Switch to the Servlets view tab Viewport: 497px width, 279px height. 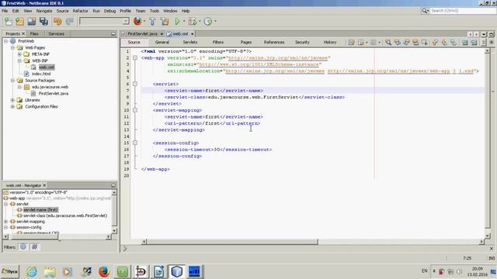point(189,42)
